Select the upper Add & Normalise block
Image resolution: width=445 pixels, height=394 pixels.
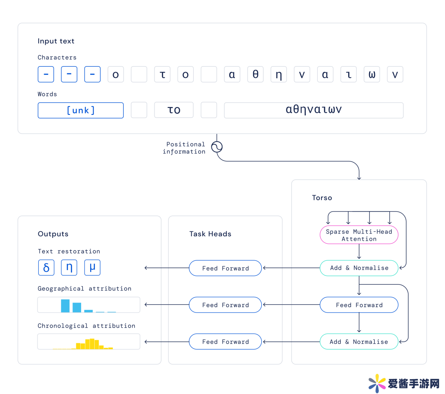pyautogui.click(x=359, y=268)
